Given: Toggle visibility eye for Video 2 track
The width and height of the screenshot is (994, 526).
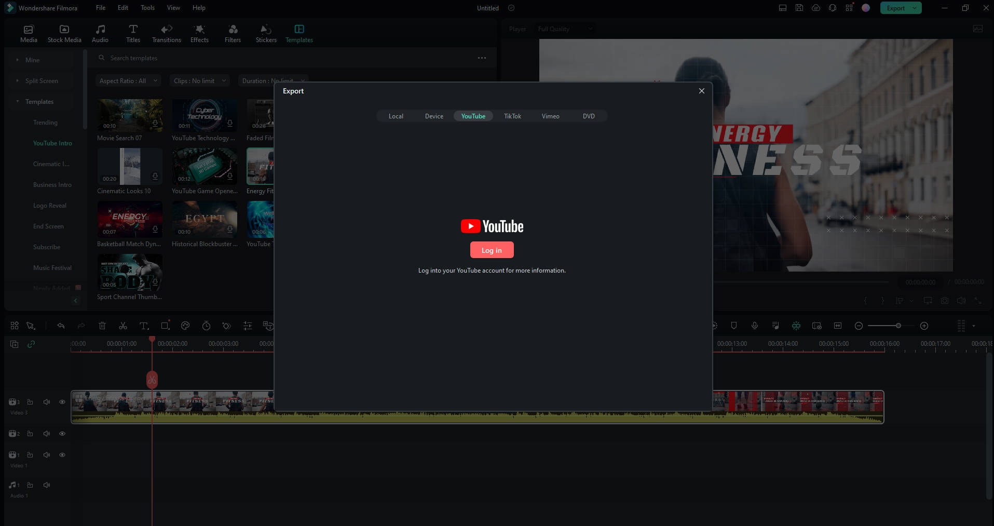Looking at the screenshot, I should [62, 434].
